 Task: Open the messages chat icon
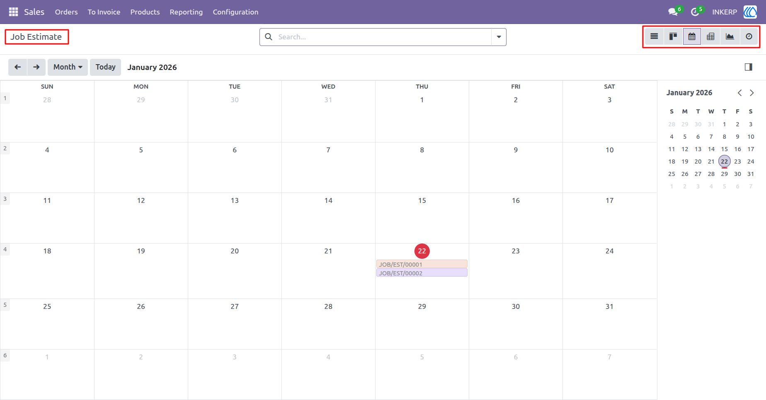673,12
